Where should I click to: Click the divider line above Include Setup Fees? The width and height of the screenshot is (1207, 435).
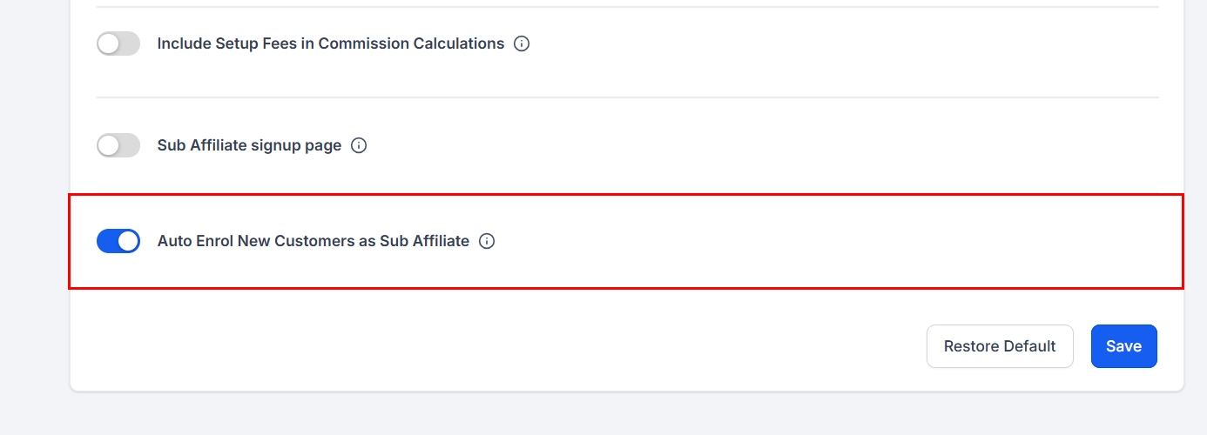pyautogui.click(x=627, y=7)
